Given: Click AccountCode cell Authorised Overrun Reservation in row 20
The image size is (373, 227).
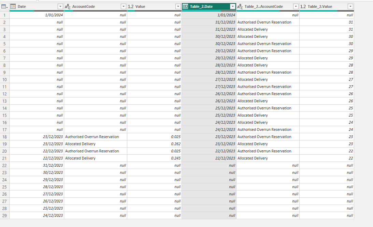Looking at the screenshot, I should coord(96,151).
